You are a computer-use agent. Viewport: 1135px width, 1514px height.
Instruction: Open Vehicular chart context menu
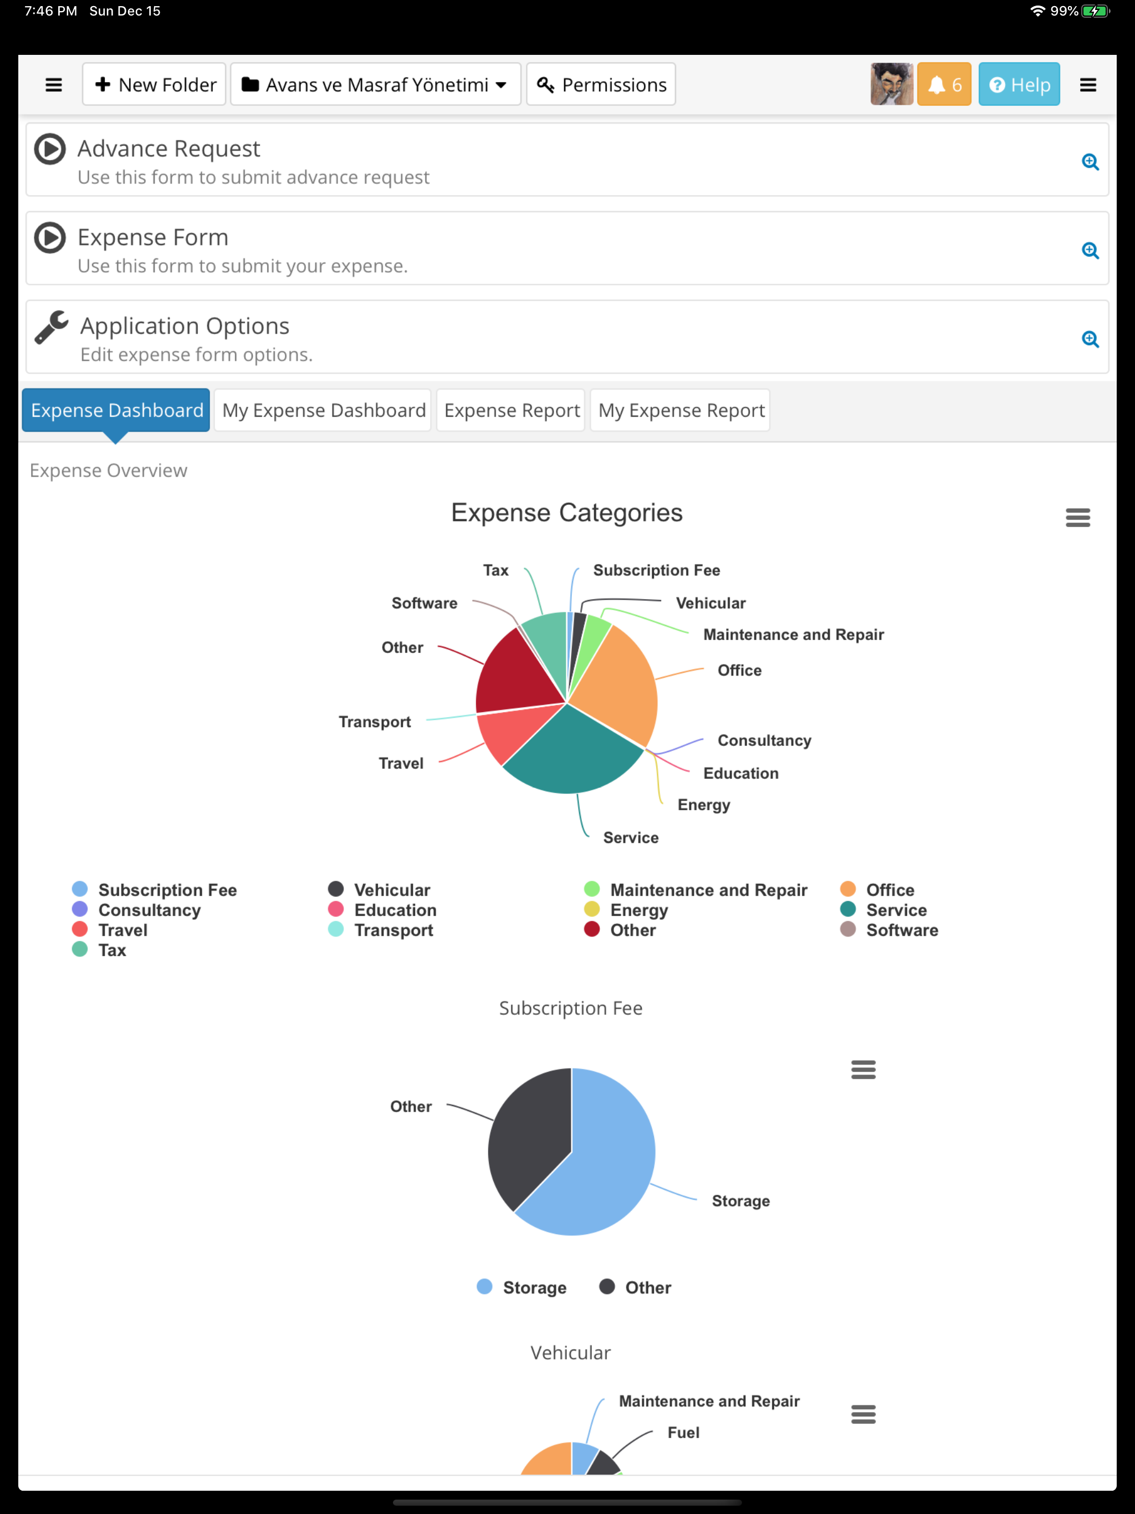(x=863, y=1414)
